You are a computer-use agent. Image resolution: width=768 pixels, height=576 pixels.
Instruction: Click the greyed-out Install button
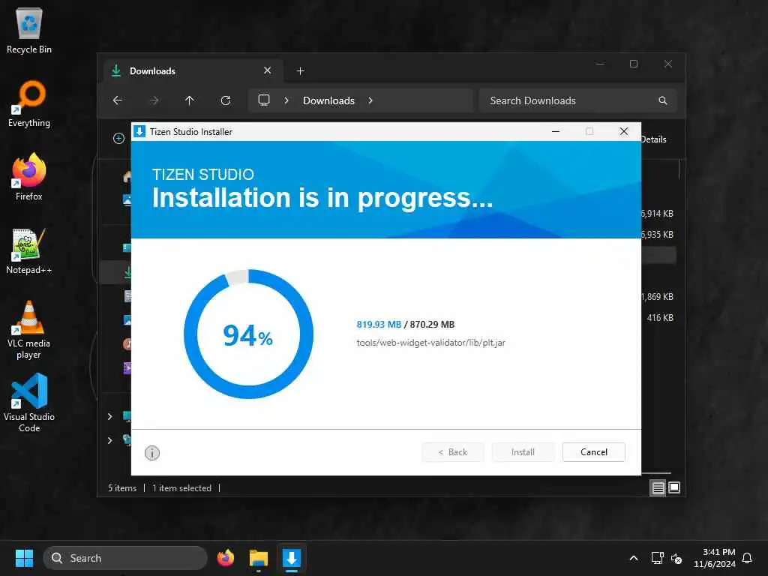click(523, 452)
